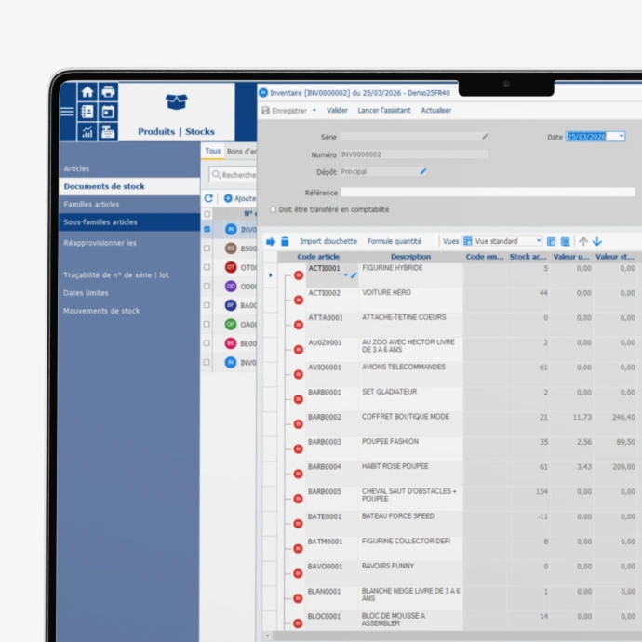642x642 pixels.
Task: Open the ACTI0001 article code dropdown
Action: 346,275
